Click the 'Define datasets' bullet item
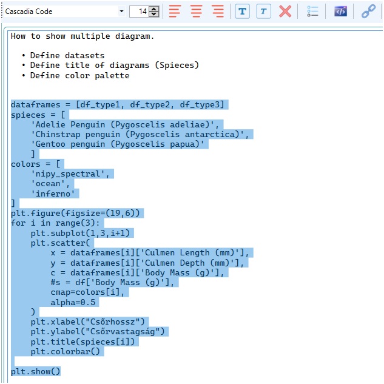Screen dimensions: 384x384 [67, 55]
